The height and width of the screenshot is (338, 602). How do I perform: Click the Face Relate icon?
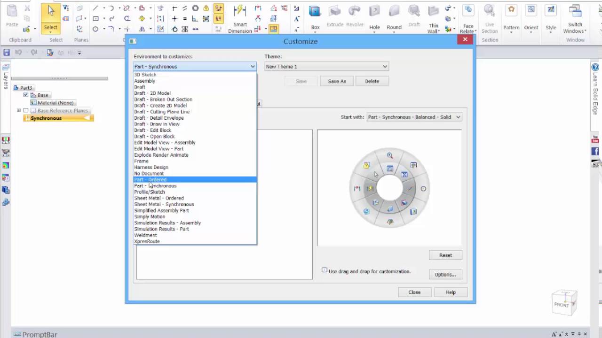(x=468, y=10)
